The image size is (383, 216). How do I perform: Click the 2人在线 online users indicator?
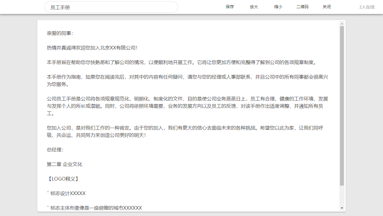tap(367, 7)
